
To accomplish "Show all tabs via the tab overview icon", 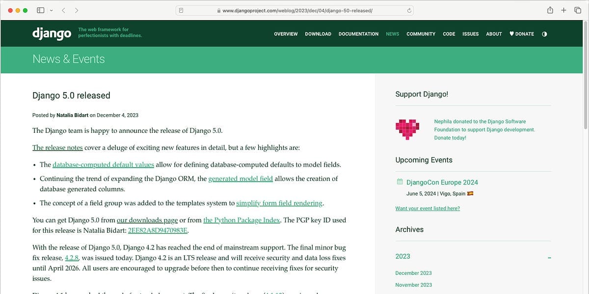I will click(x=578, y=10).
